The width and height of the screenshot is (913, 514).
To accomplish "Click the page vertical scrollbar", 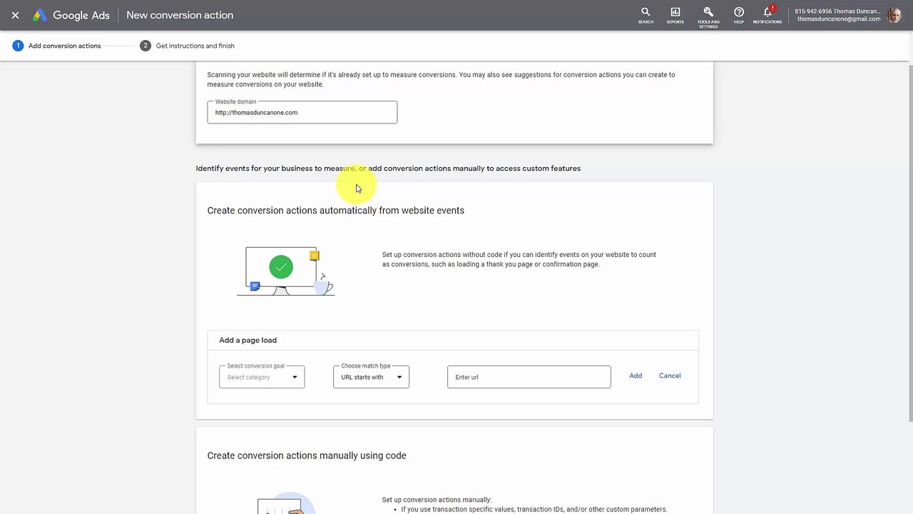I will point(909,243).
